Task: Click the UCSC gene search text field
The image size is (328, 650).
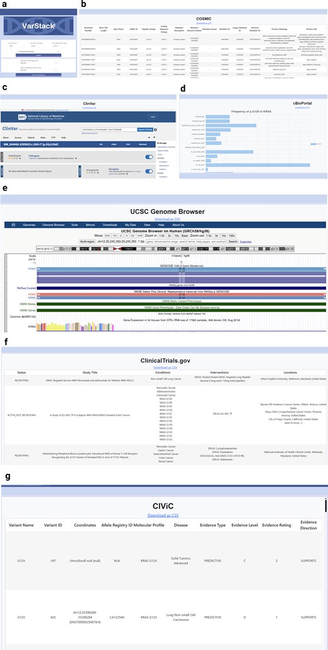Action: pyautogui.click(x=186, y=241)
